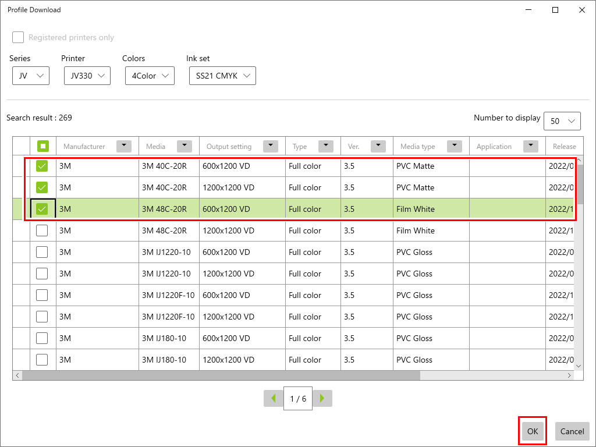Open the Media column filter icon
596x447 pixels.
(185, 146)
